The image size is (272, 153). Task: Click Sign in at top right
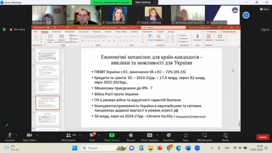pos(265,29)
